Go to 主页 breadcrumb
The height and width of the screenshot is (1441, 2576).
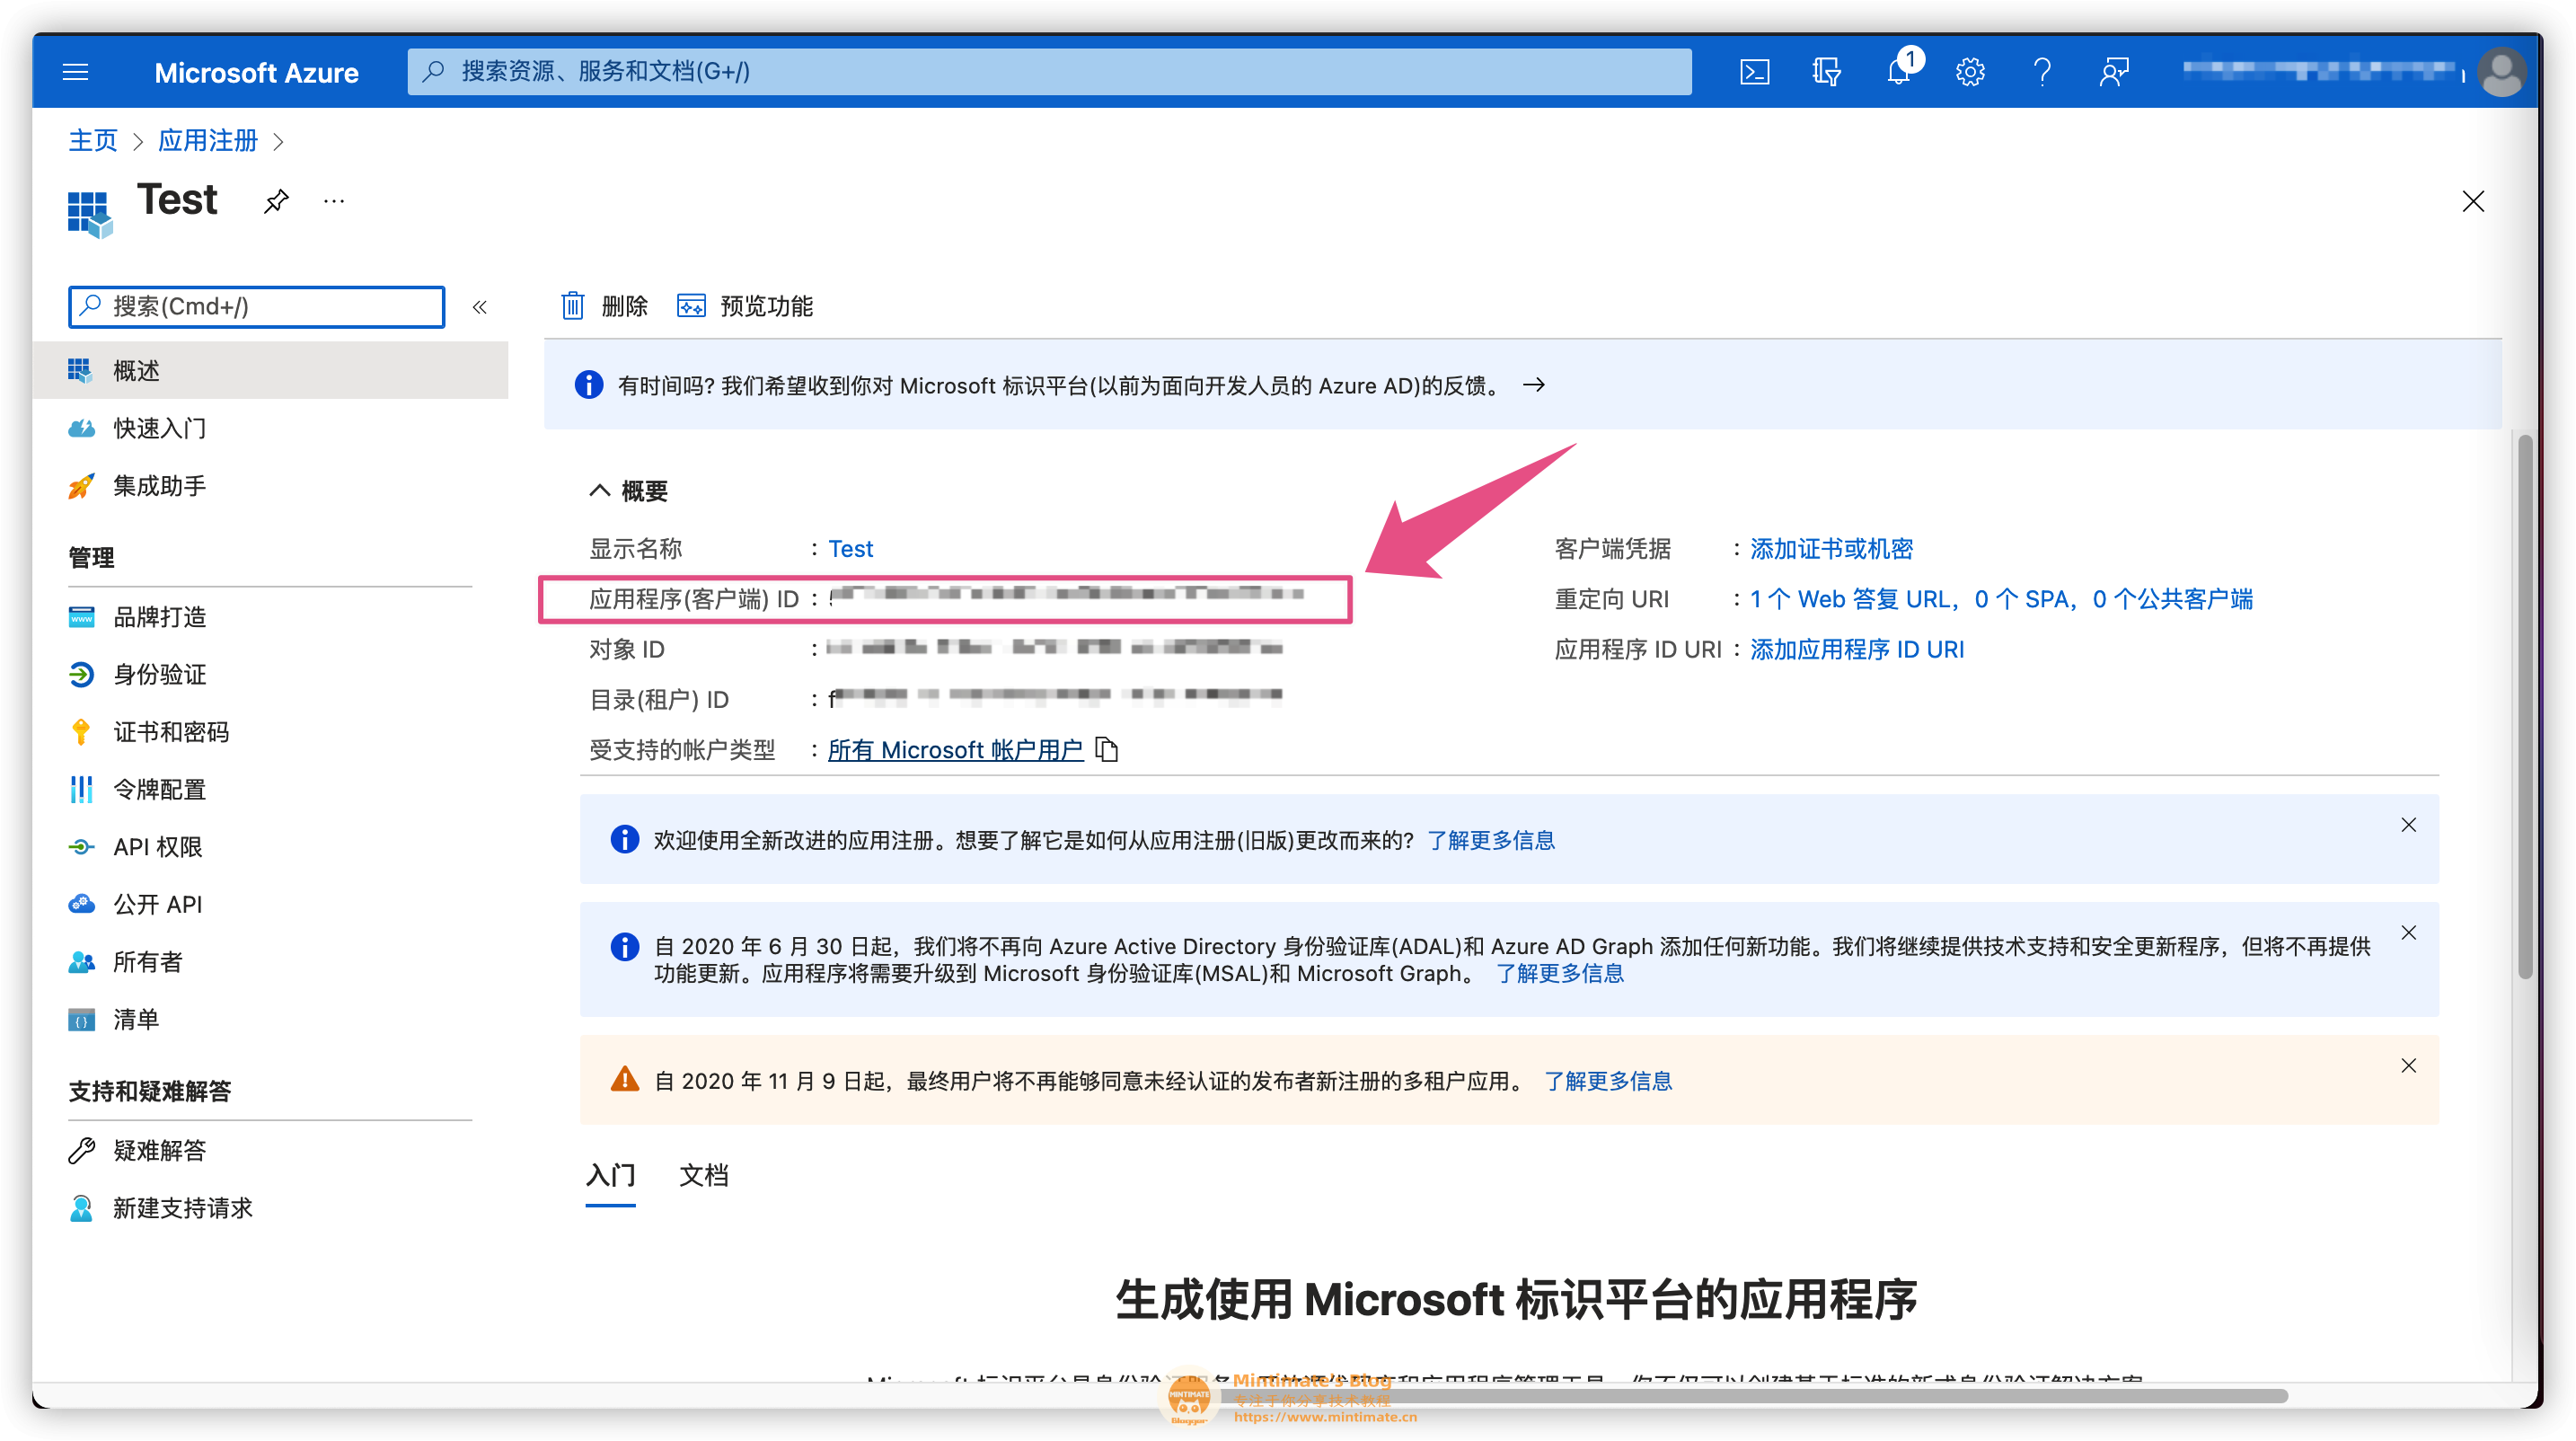click(x=93, y=141)
